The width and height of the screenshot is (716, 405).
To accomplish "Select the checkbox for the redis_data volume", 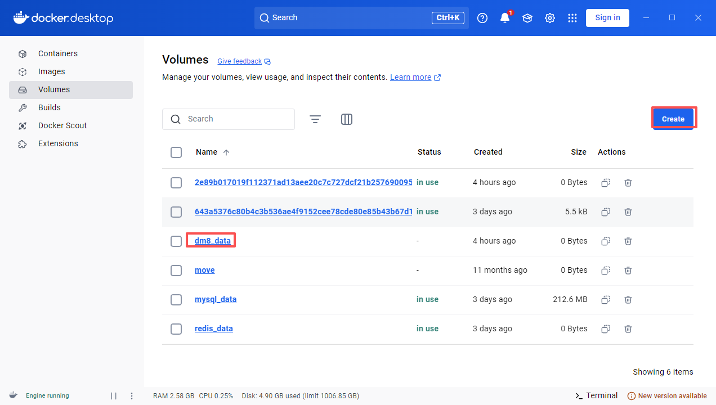I will pos(176,329).
